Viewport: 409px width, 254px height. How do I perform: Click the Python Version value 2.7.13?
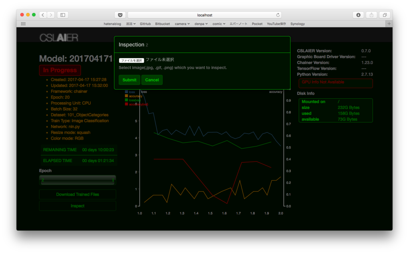367,74
